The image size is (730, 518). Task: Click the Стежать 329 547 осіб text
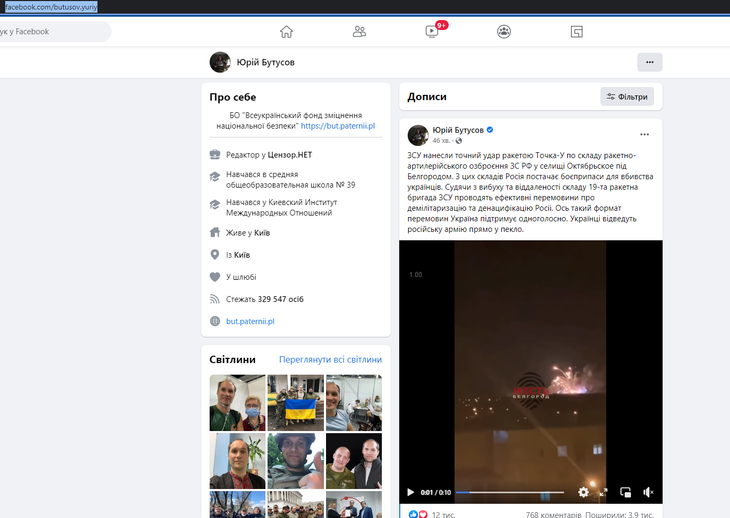265,299
